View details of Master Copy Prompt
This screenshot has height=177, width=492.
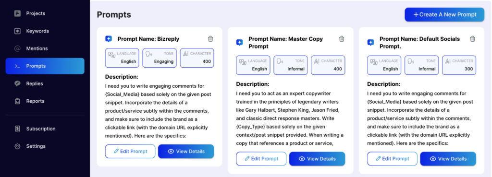(317, 159)
